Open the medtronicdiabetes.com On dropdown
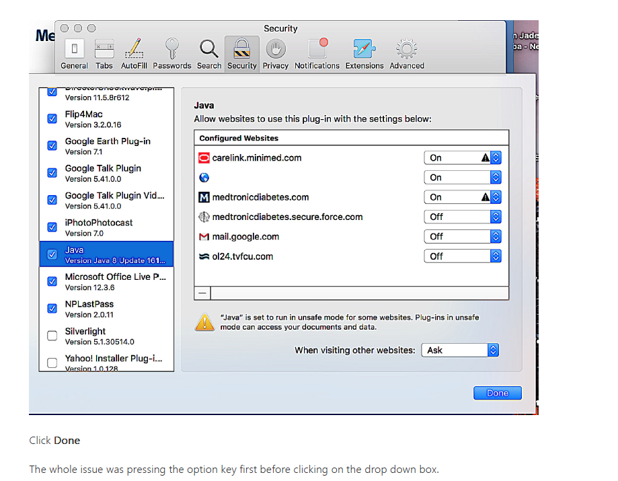618x481 pixels. pos(462,197)
